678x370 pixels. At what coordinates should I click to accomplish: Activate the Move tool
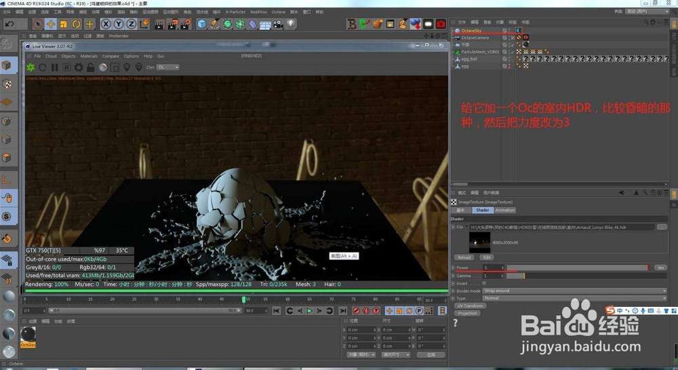51,24
